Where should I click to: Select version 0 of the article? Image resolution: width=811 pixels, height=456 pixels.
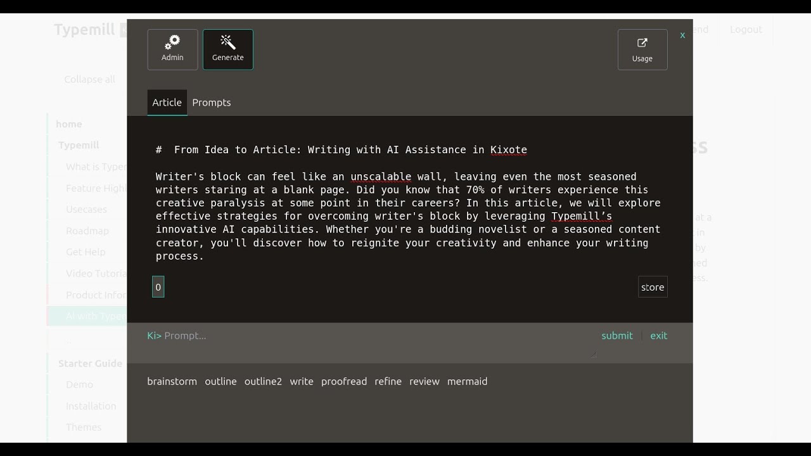pos(158,287)
